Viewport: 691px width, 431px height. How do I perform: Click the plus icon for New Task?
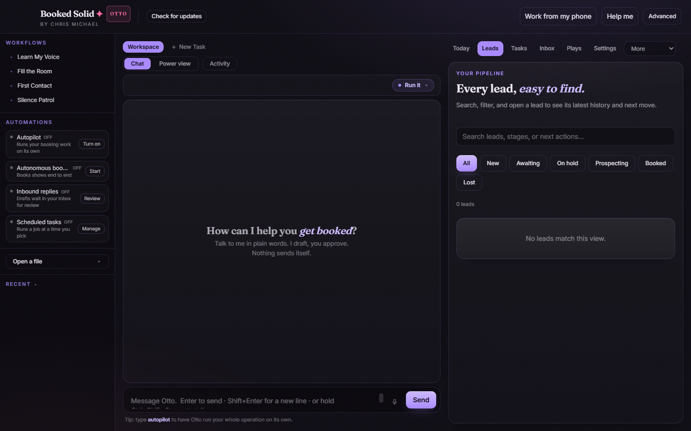pyautogui.click(x=174, y=47)
